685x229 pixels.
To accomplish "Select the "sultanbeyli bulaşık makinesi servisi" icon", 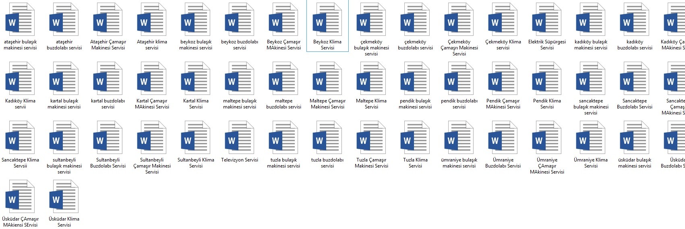I will tap(64, 137).
